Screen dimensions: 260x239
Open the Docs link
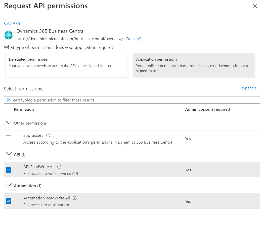131,39
